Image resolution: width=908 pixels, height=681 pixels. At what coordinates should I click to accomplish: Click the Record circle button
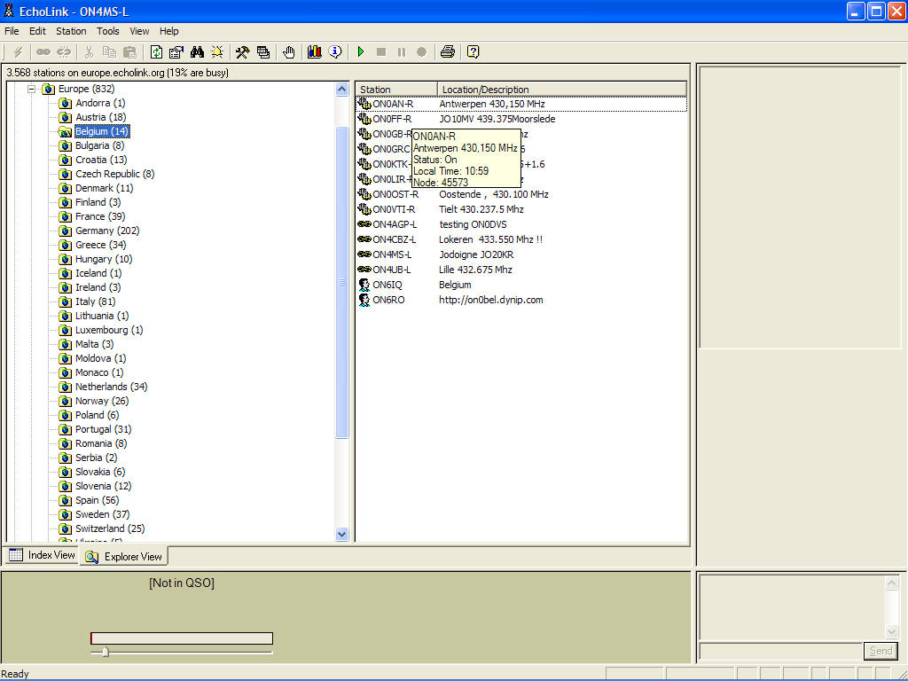point(421,52)
